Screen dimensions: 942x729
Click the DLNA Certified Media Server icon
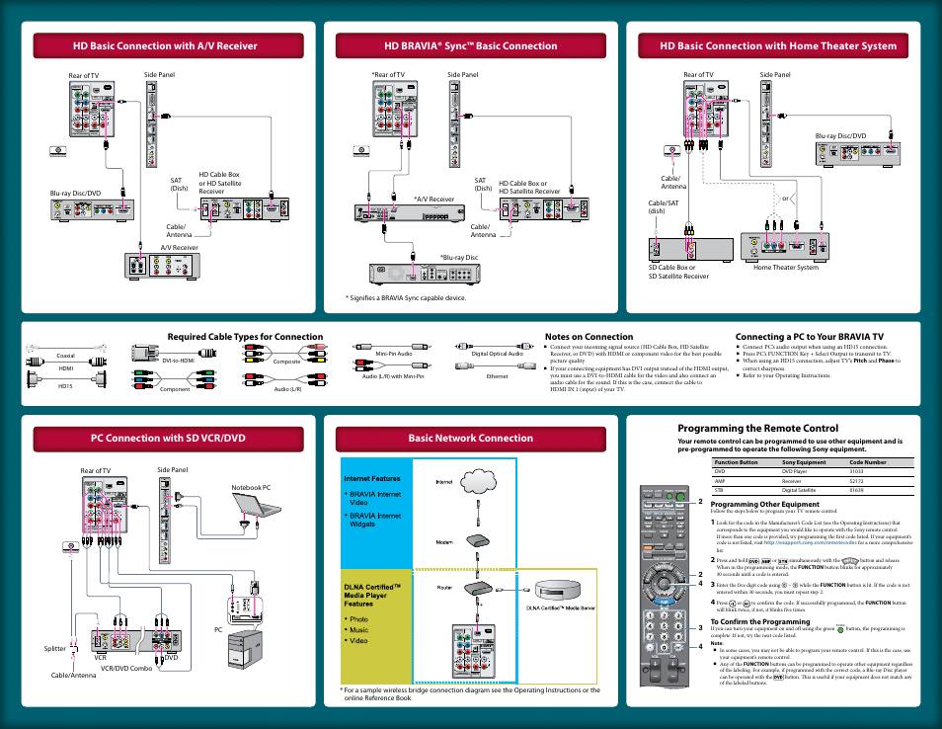pos(558,590)
